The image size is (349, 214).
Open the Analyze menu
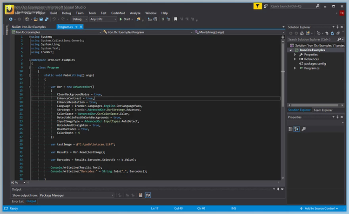(135, 13)
